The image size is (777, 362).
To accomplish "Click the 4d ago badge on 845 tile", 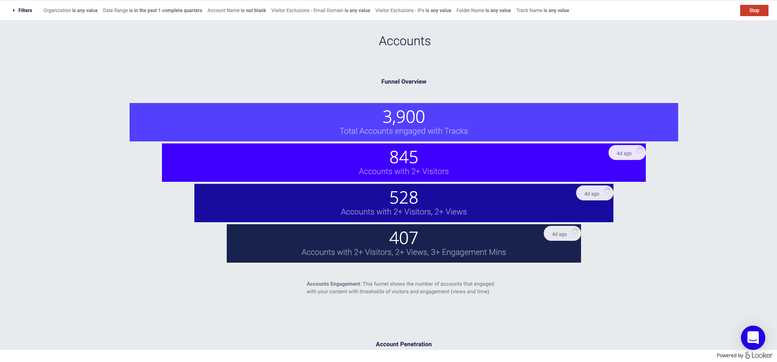I will (624, 154).
